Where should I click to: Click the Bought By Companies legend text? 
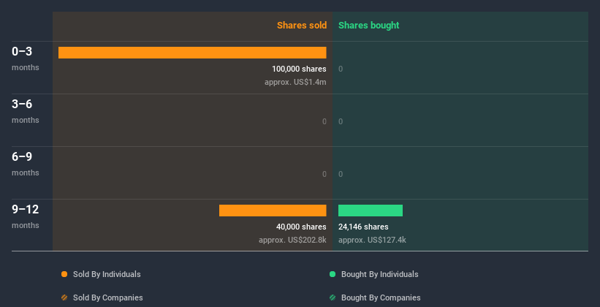pos(381,297)
